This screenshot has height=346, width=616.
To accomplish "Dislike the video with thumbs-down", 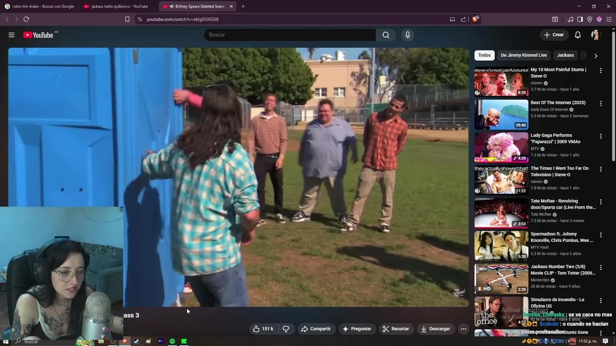I will [286, 329].
